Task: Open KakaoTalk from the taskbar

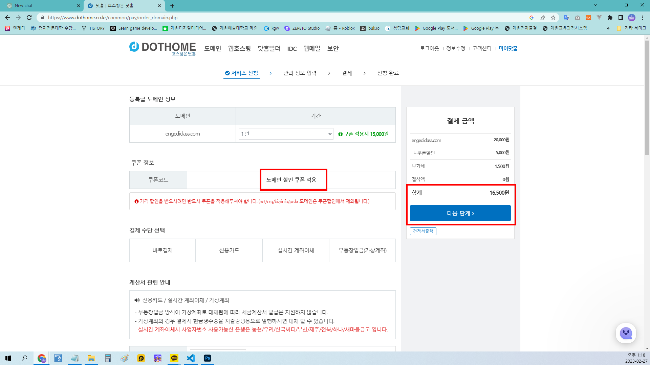Action: coord(174,358)
